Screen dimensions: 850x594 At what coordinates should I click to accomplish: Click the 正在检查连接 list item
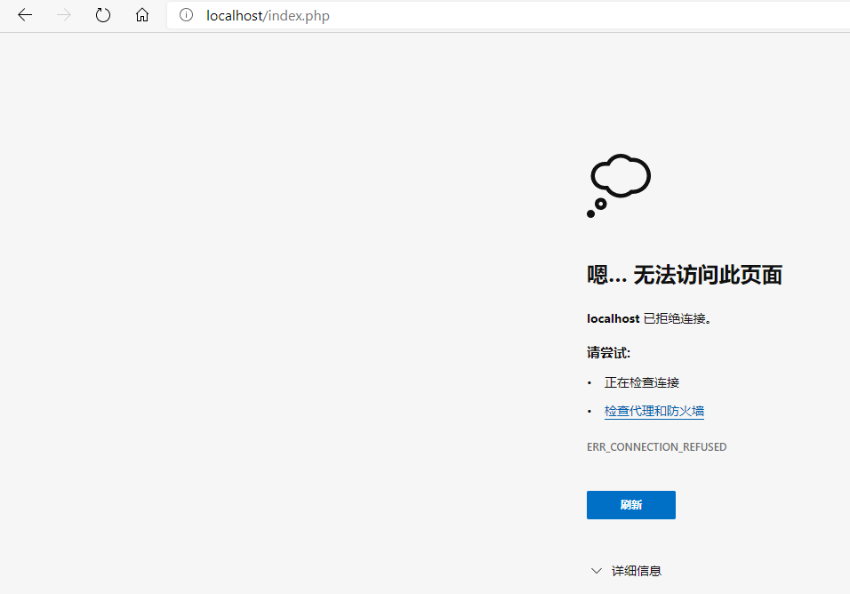click(641, 381)
